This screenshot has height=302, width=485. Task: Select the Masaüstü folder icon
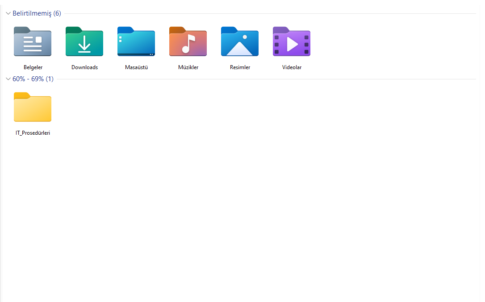point(136,41)
